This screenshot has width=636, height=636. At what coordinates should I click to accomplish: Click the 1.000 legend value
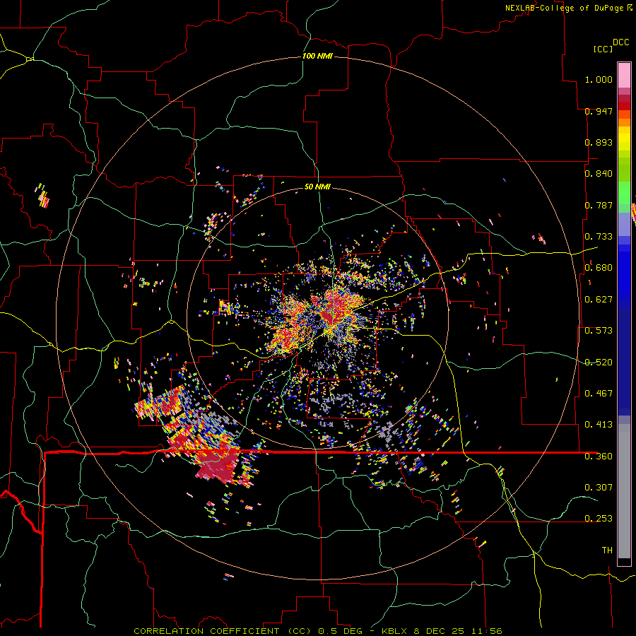(599, 79)
